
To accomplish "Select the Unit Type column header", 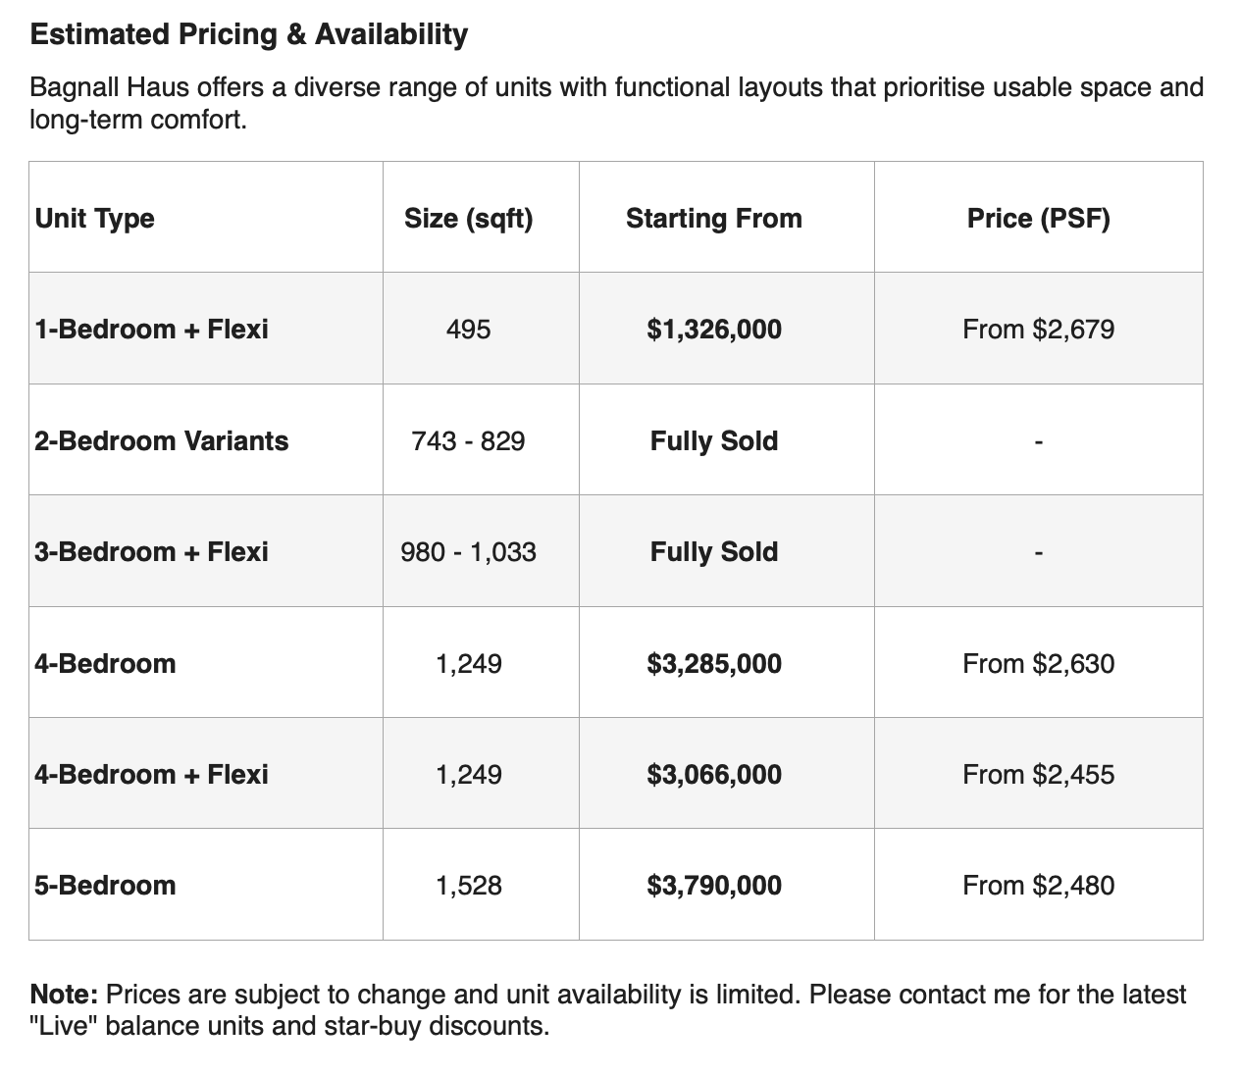I will point(94,218).
